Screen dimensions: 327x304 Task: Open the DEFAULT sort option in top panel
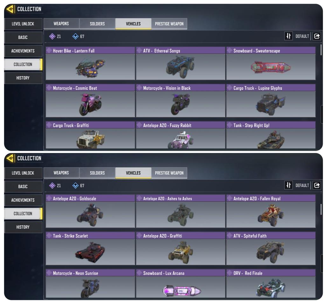point(302,36)
